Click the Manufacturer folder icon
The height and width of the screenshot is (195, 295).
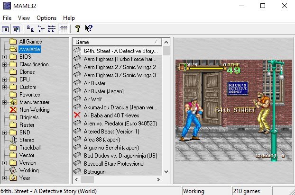point(13,102)
